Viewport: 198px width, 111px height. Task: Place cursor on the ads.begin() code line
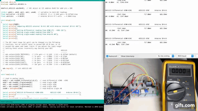pyautogui.click(x=17, y=68)
